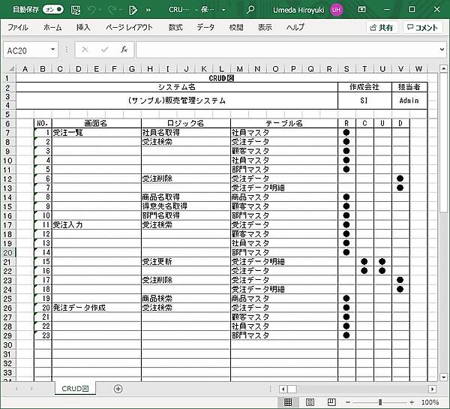Click the Save icon in title bar

click(x=76, y=10)
